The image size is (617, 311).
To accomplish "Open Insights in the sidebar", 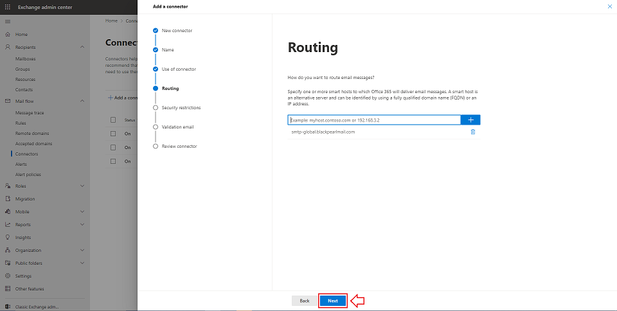I will (x=23, y=237).
